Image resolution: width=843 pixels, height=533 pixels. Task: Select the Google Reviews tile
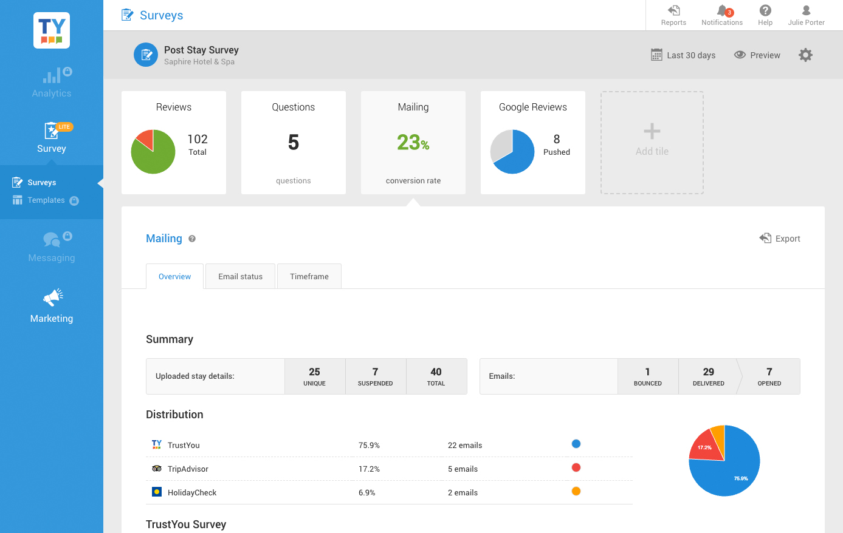click(532, 143)
